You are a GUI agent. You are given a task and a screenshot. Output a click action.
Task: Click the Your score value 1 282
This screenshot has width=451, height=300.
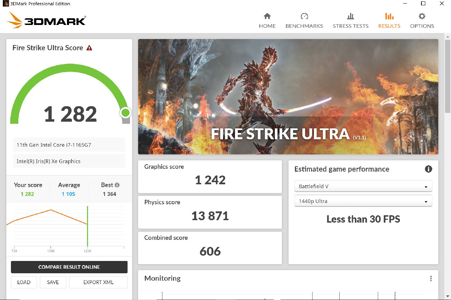[27, 194]
